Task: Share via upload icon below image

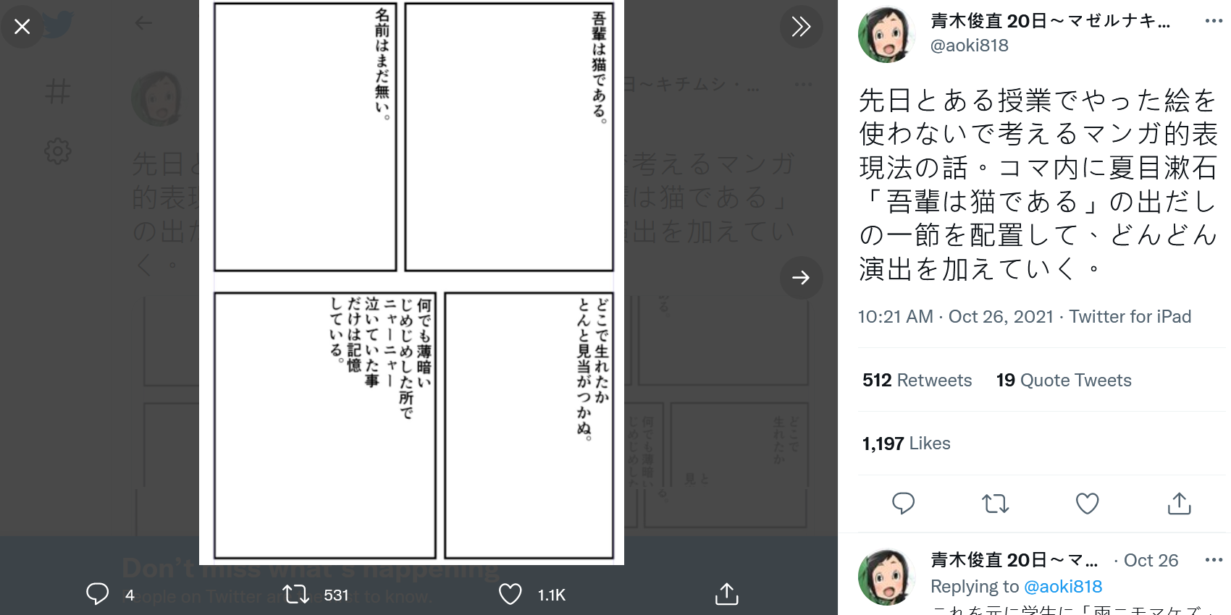Action: (x=726, y=594)
